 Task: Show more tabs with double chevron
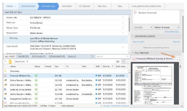pos(92,57)
